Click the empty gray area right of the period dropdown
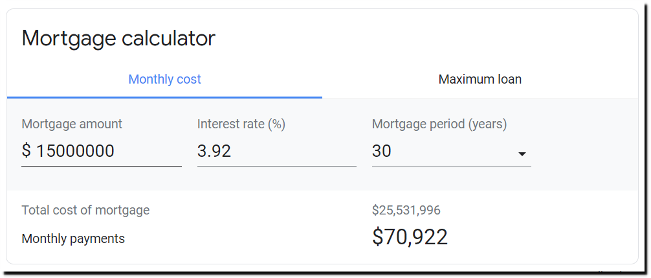 tap(584, 145)
